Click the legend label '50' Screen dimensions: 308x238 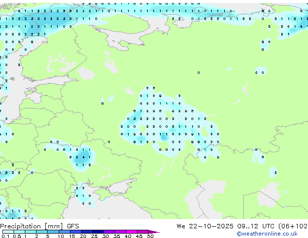[x=150, y=236]
